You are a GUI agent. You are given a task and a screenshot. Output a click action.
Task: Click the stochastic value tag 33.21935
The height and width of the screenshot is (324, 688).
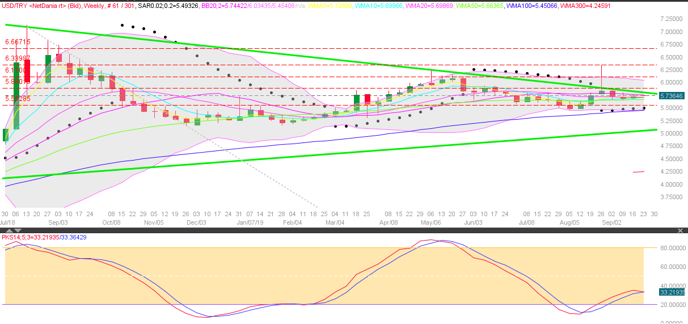[672, 292]
